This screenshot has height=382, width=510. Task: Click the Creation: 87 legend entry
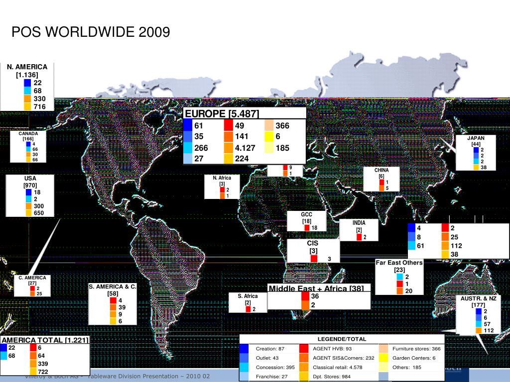tap(270, 349)
